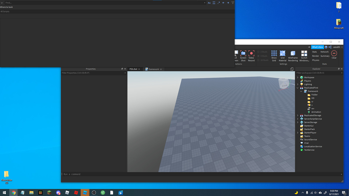Screen dimensions: 349x196
Task: Click the What's New button
Action: click(317, 47)
